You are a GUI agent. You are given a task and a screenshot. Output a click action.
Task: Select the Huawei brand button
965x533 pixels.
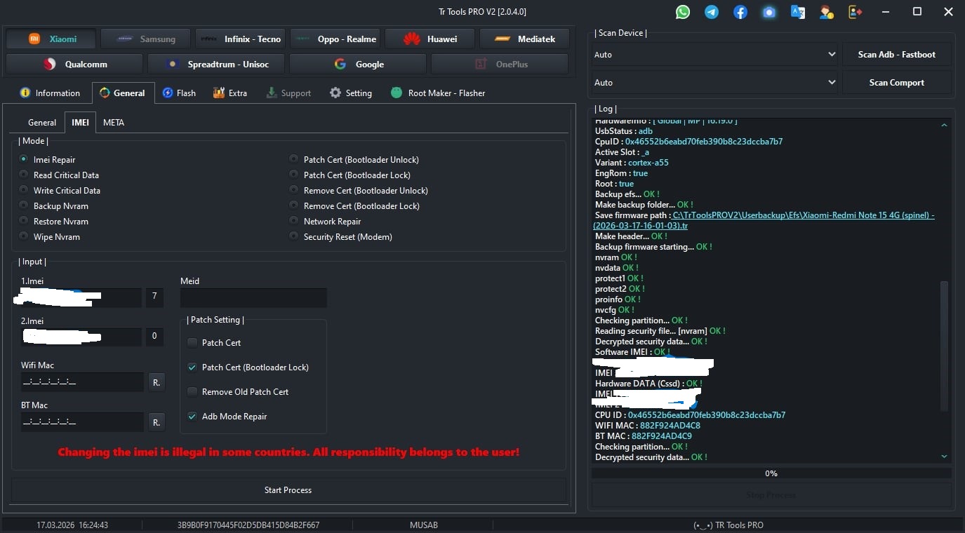click(x=430, y=39)
